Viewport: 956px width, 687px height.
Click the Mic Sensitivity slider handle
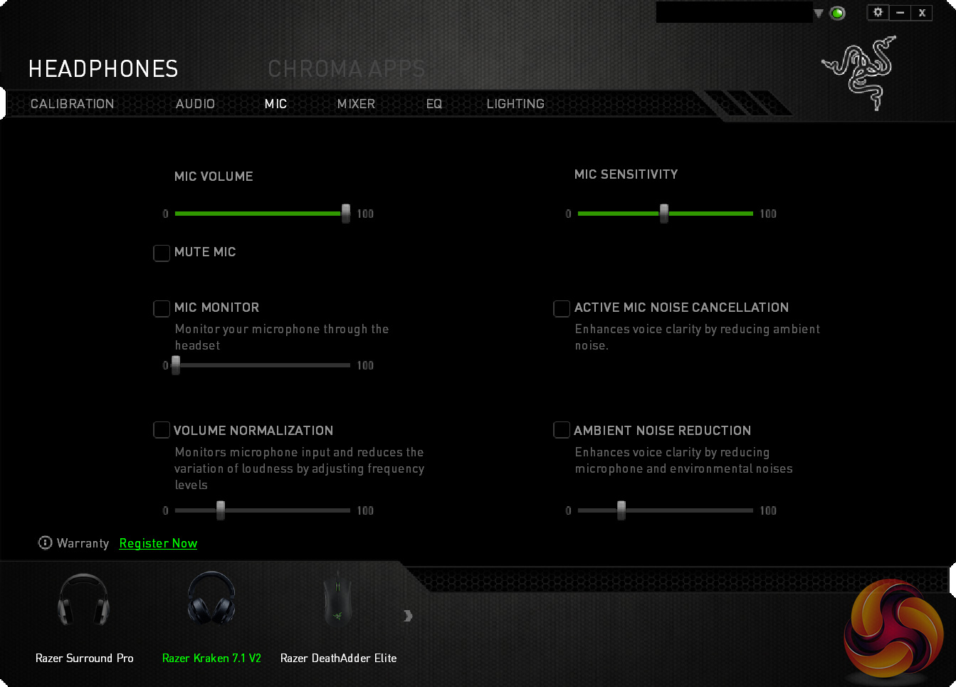[x=664, y=213]
